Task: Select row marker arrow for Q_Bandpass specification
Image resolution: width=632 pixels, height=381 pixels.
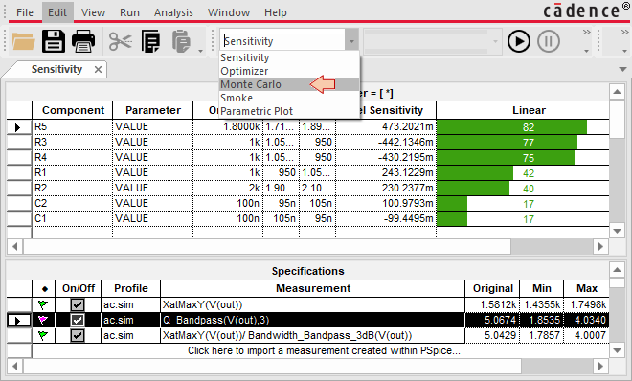Action: [18, 321]
